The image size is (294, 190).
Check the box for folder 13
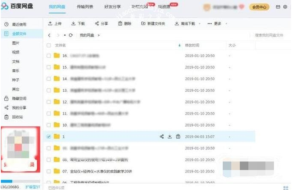pos(49,91)
